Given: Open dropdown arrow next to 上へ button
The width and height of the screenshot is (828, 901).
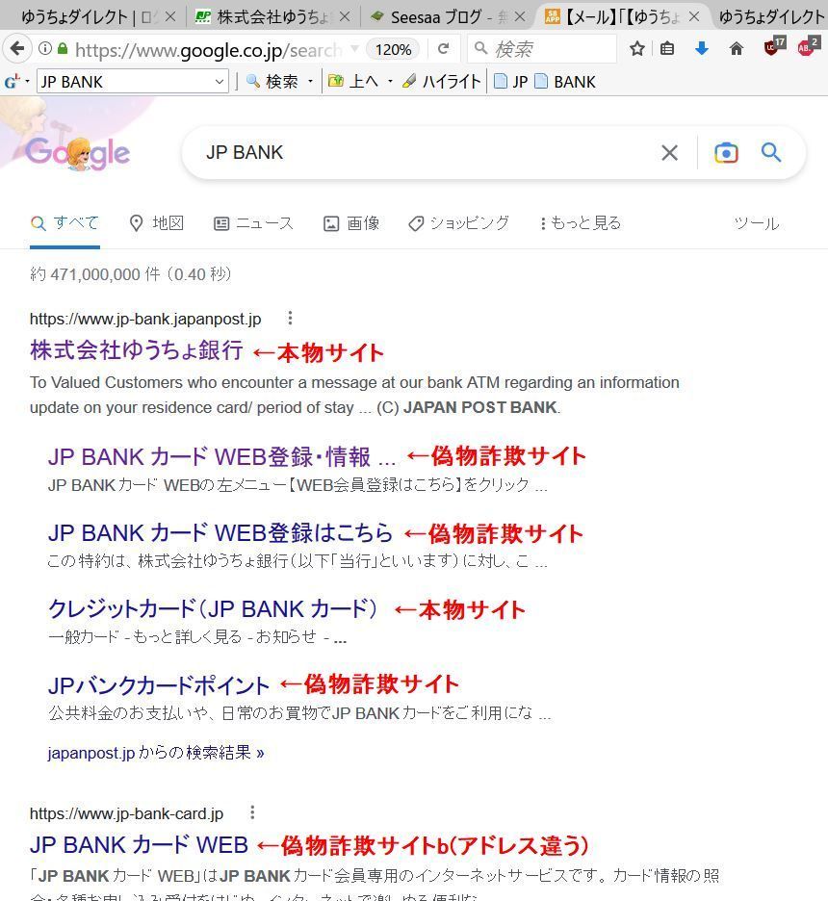Looking at the screenshot, I should [x=391, y=82].
